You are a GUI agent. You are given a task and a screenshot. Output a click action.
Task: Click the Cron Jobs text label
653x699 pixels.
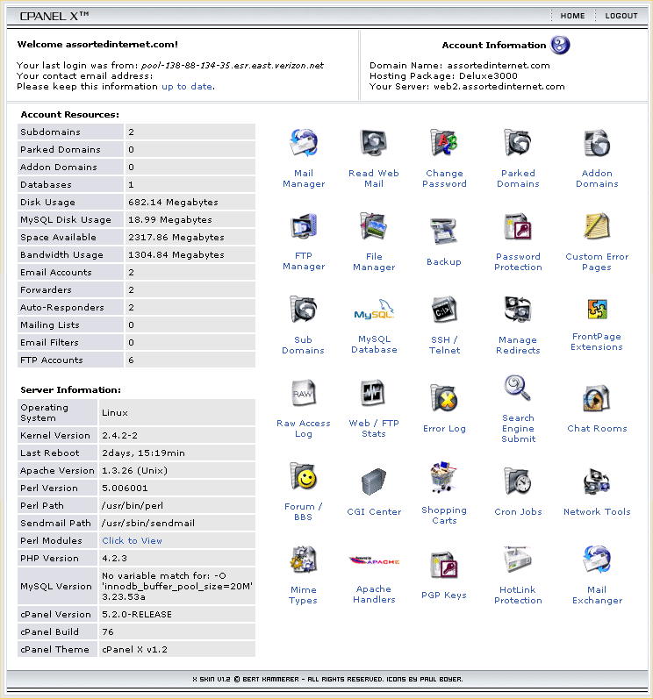click(518, 512)
